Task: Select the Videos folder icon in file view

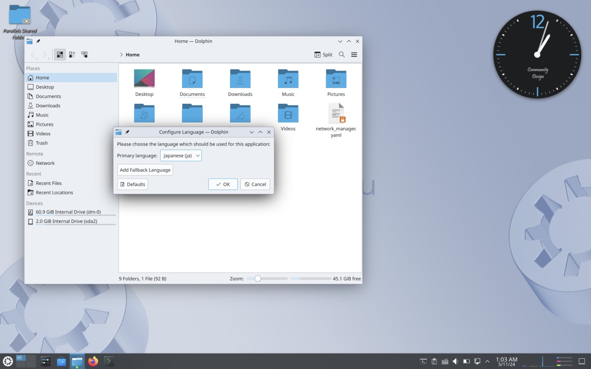Action: pos(288,113)
